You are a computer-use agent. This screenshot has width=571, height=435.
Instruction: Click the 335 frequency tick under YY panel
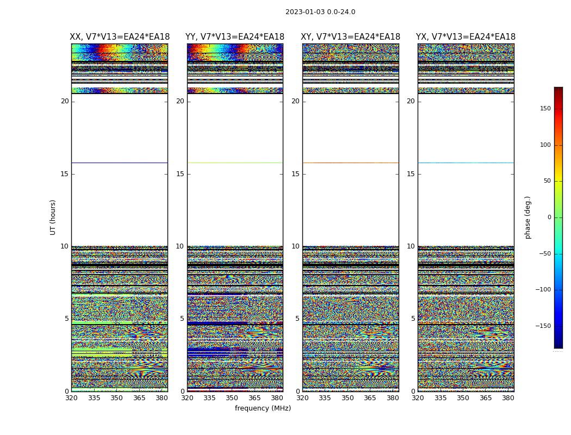click(x=209, y=398)
